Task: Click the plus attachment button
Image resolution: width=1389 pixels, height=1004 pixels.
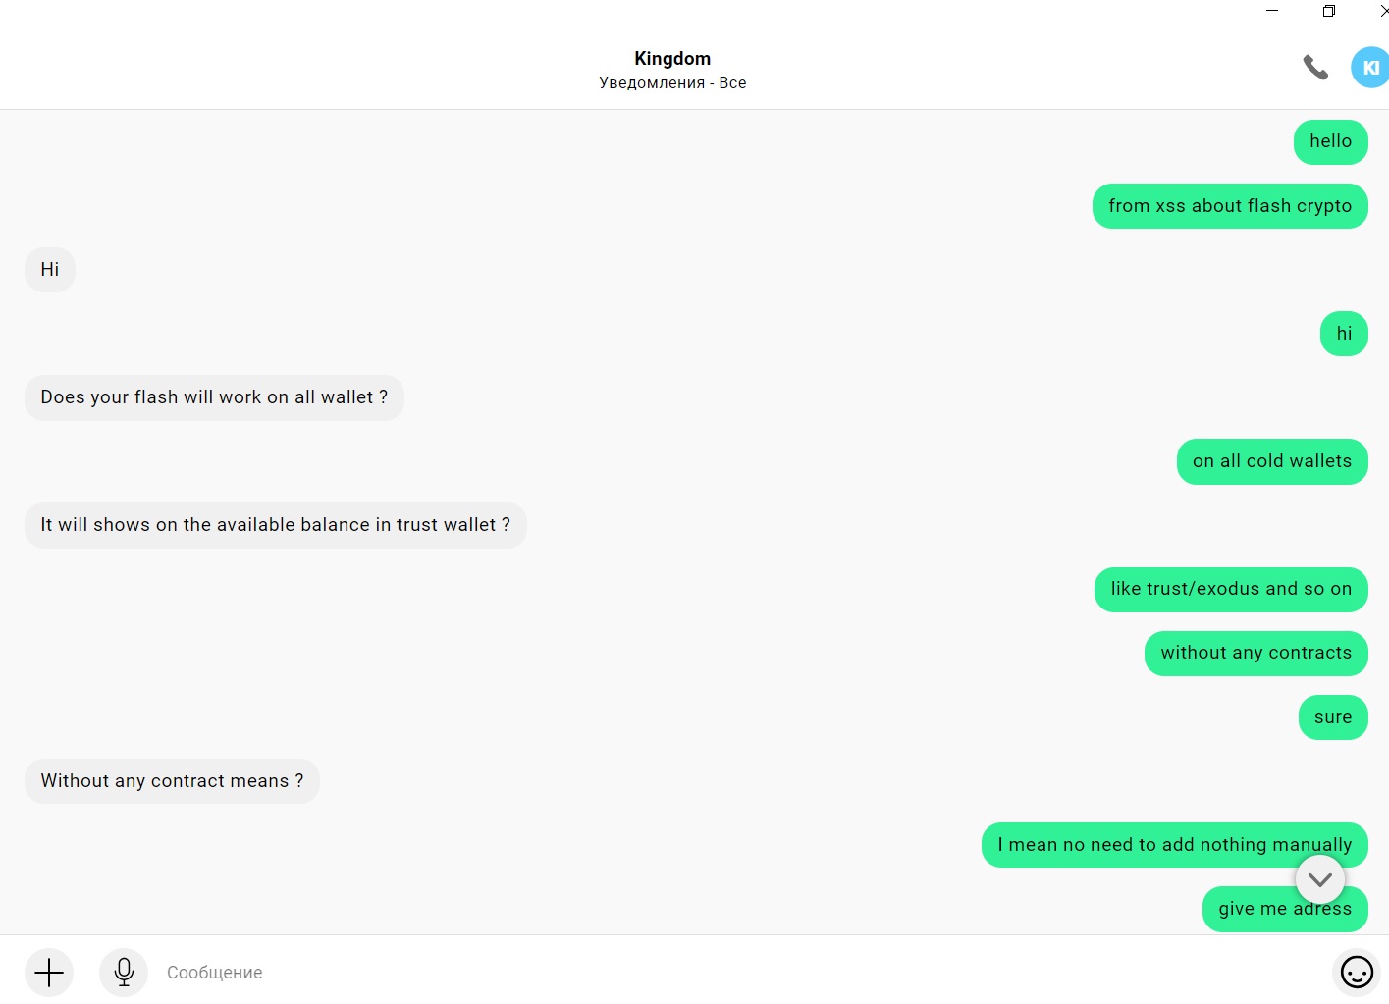Action: click(49, 973)
